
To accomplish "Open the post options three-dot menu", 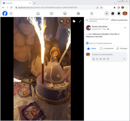I will click(125, 28).
